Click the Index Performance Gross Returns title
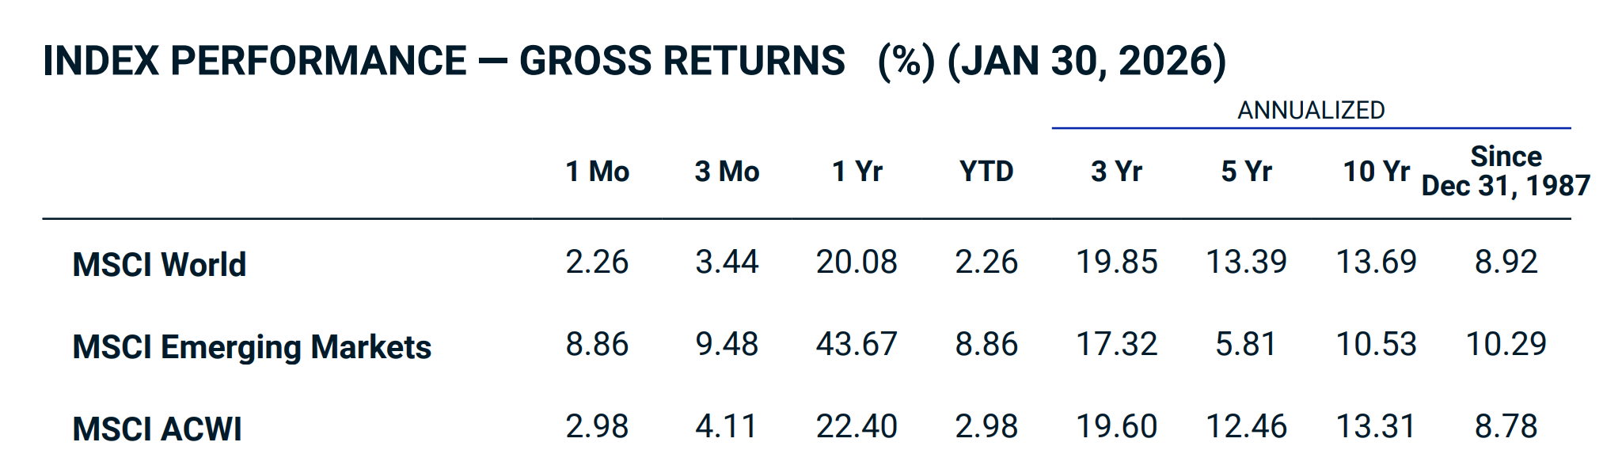1603x461 pixels. coord(634,61)
